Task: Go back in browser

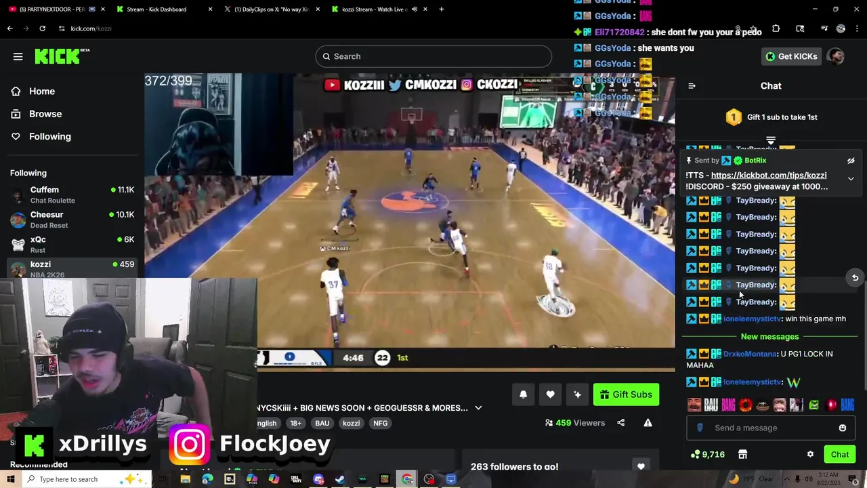Action: (9, 28)
